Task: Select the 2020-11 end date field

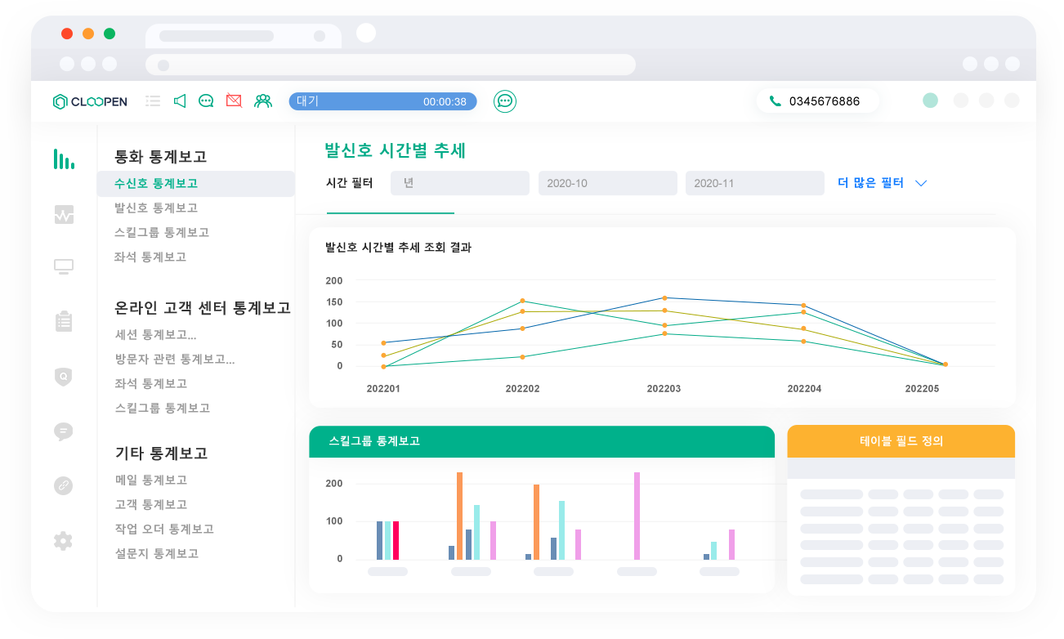Action: 754,183
